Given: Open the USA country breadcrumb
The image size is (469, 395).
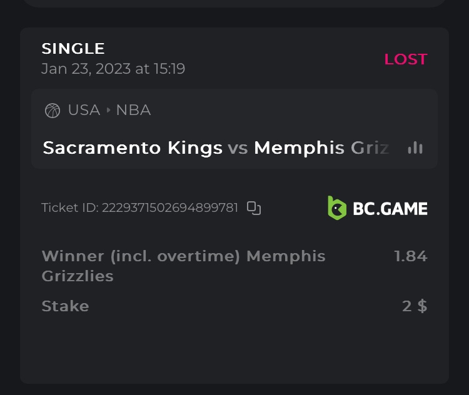Looking at the screenshot, I should tap(84, 110).
